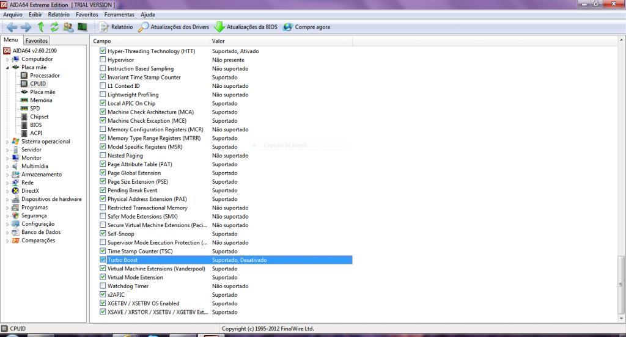
Task: Click the Forward arrow toolbar icon
Action: [26, 27]
